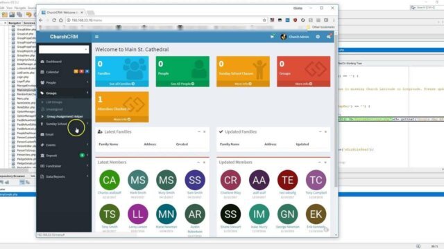The width and height of the screenshot is (444, 249).
Task: Open the GN member avatar
Action: click(x=287, y=214)
